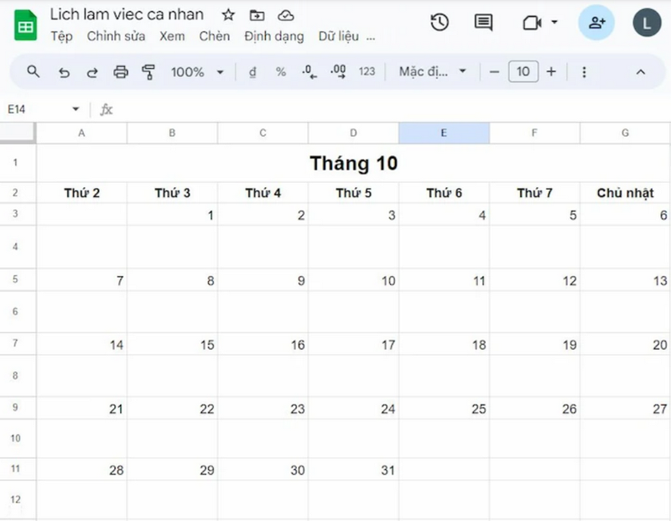This screenshot has height=521, width=671.
Task: Click inside the formula bar
Action: [x=252, y=109]
